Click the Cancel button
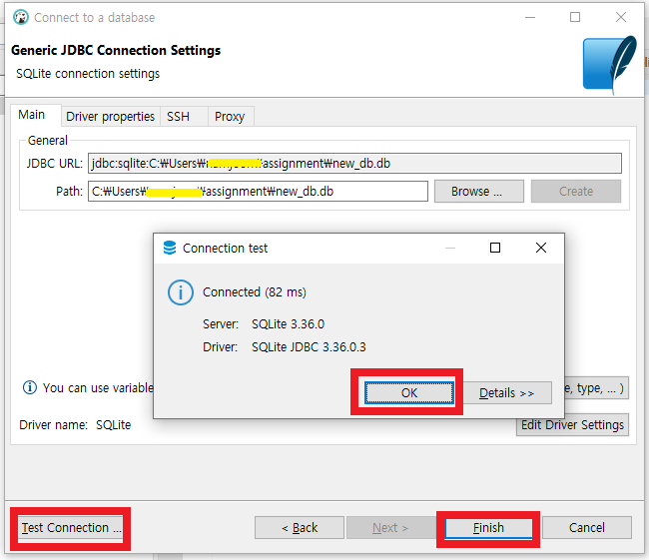 pos(587,528)
